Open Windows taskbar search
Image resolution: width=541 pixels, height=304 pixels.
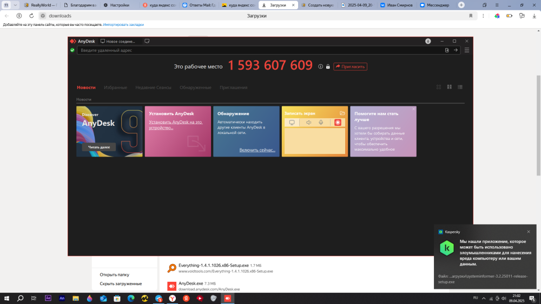tap(20, 298)
